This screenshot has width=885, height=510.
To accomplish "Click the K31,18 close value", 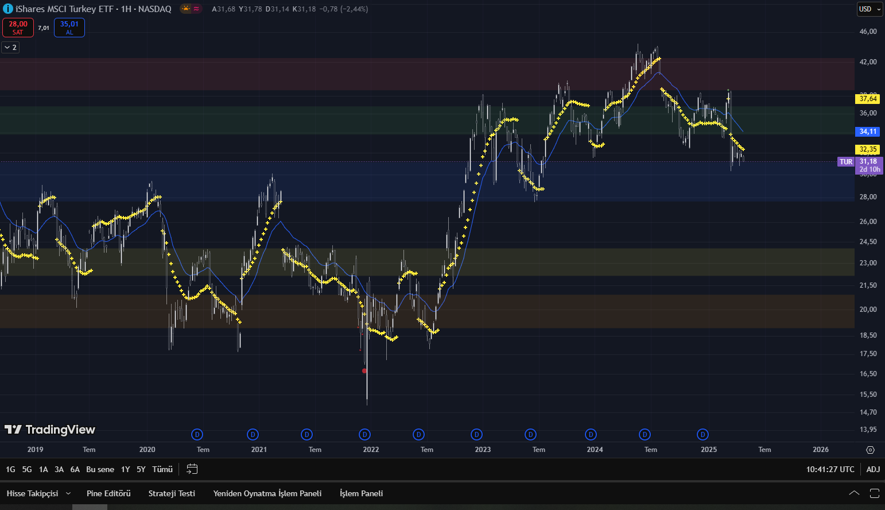I will [x=304, y=9].
